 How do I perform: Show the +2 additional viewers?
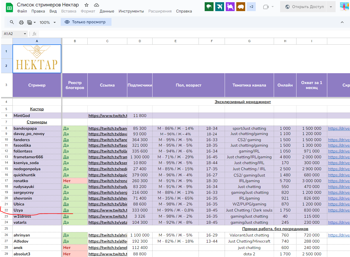click(x=251, y=7)
